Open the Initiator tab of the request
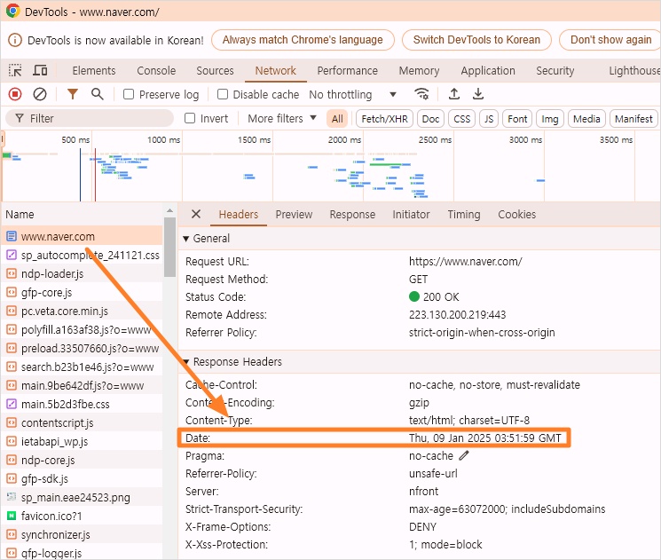Screen dimensions: 661x560 [411, 214]
